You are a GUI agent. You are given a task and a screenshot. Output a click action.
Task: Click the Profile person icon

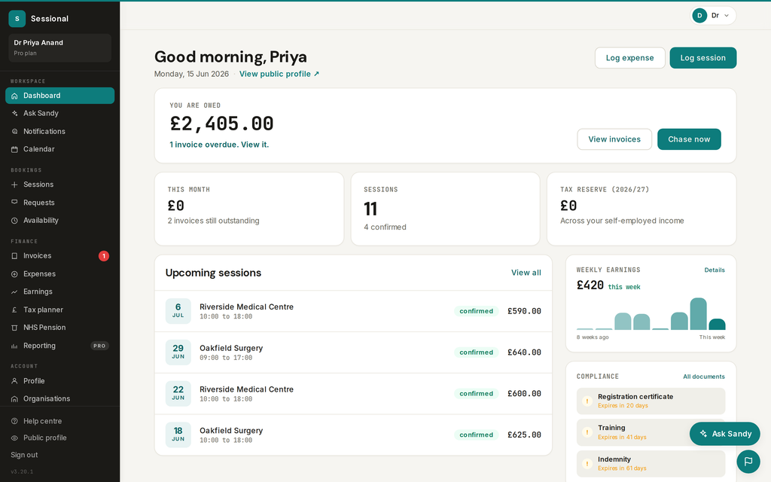click(x=14, y=381)
